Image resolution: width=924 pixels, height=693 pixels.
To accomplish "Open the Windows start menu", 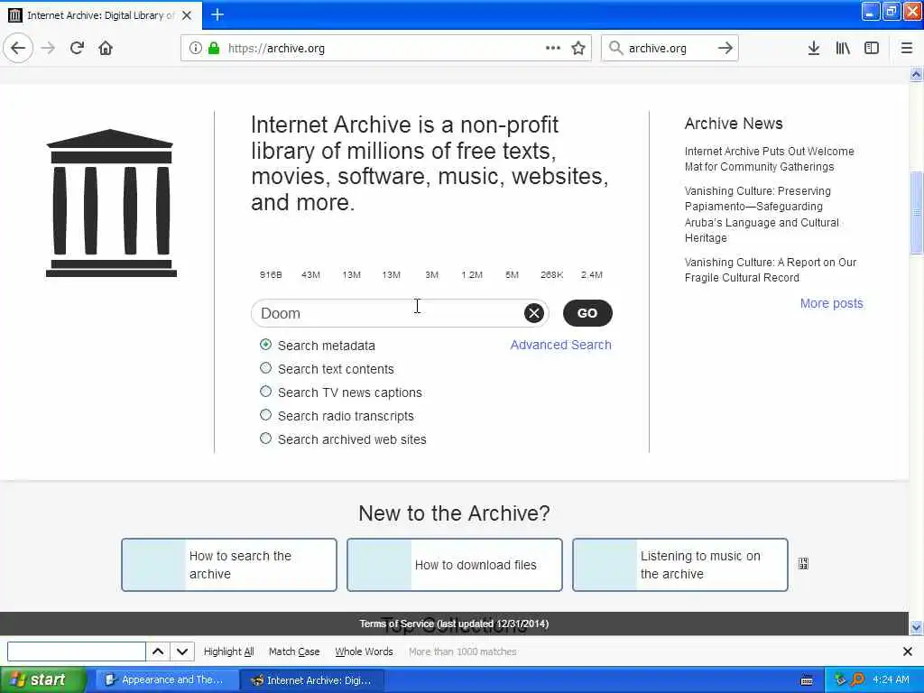I will pyautogui.click(x=43, y=680).
